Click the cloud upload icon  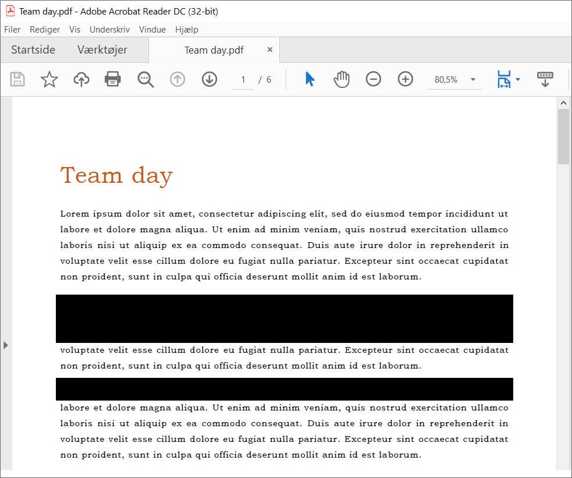[81, 79]
